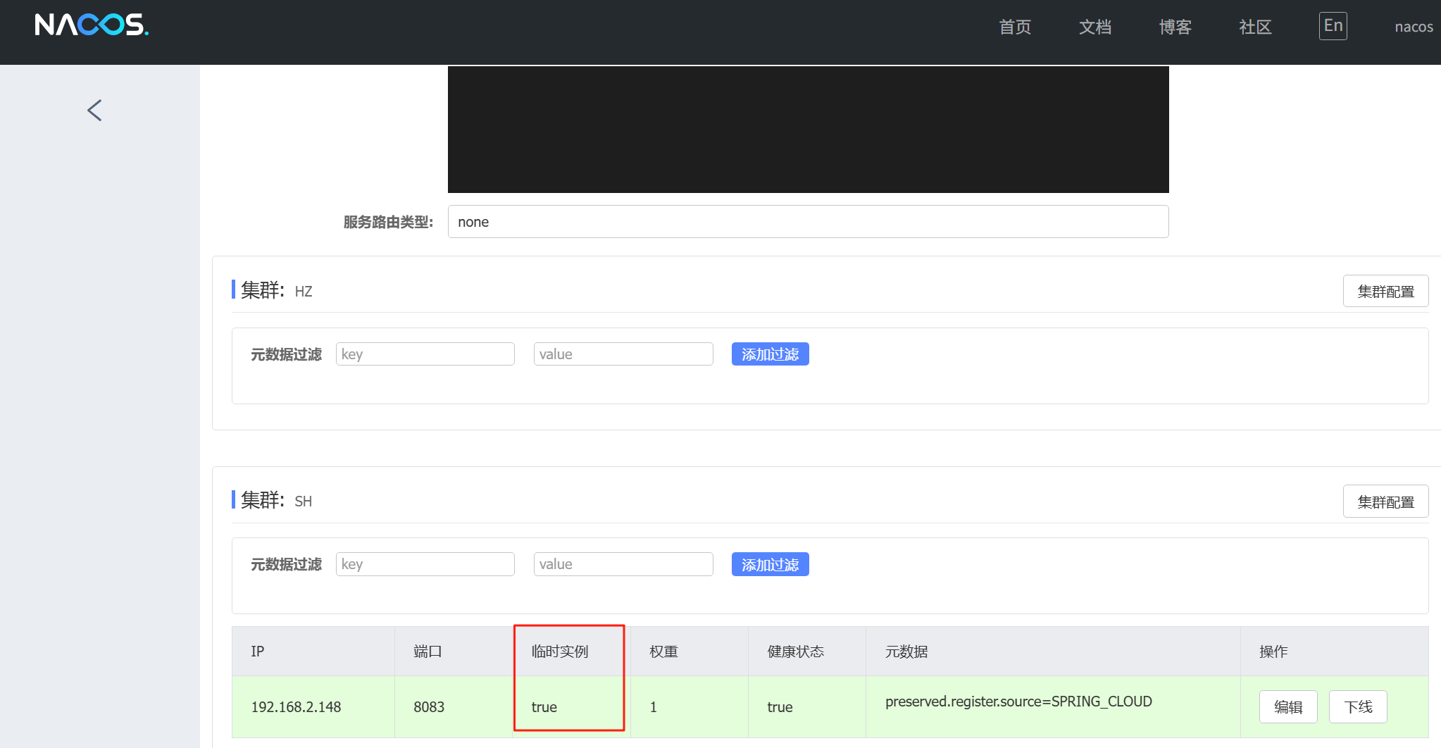Select metadata preserved.register.source=SPRING_CLOUD

click(x=1018, y=702)
